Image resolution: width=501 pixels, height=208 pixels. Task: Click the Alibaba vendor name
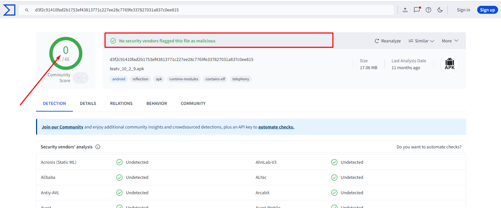click(x=48, y=177)
